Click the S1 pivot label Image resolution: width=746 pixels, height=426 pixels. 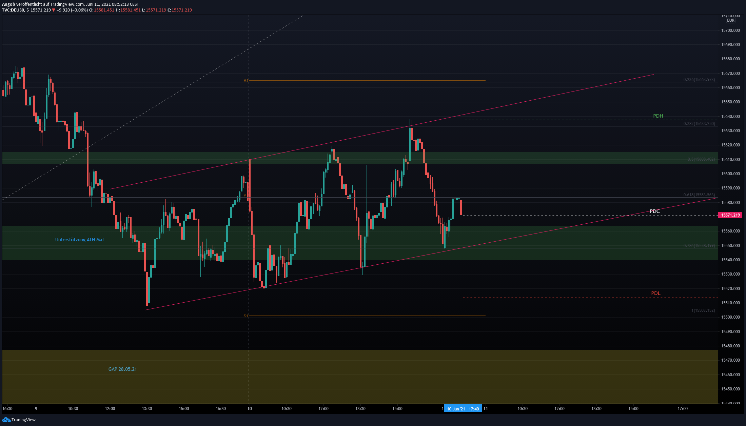246,316
